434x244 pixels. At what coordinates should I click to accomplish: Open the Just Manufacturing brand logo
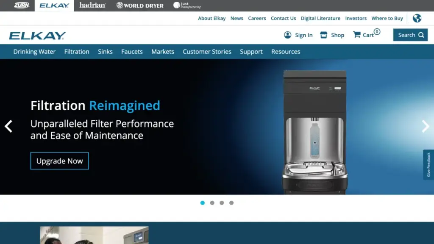tap(187, 6)
